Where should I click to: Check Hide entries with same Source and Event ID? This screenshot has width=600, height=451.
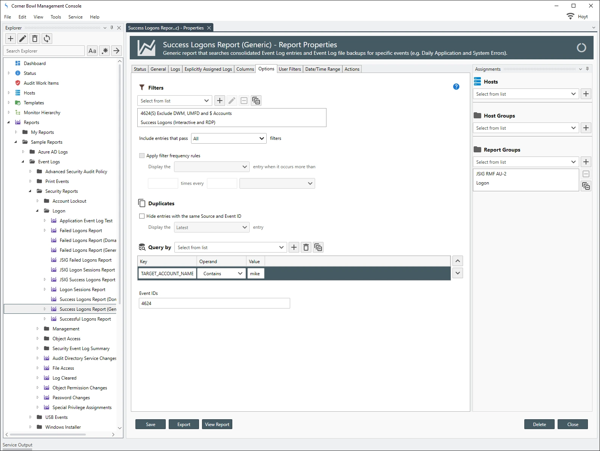point(142,216)
